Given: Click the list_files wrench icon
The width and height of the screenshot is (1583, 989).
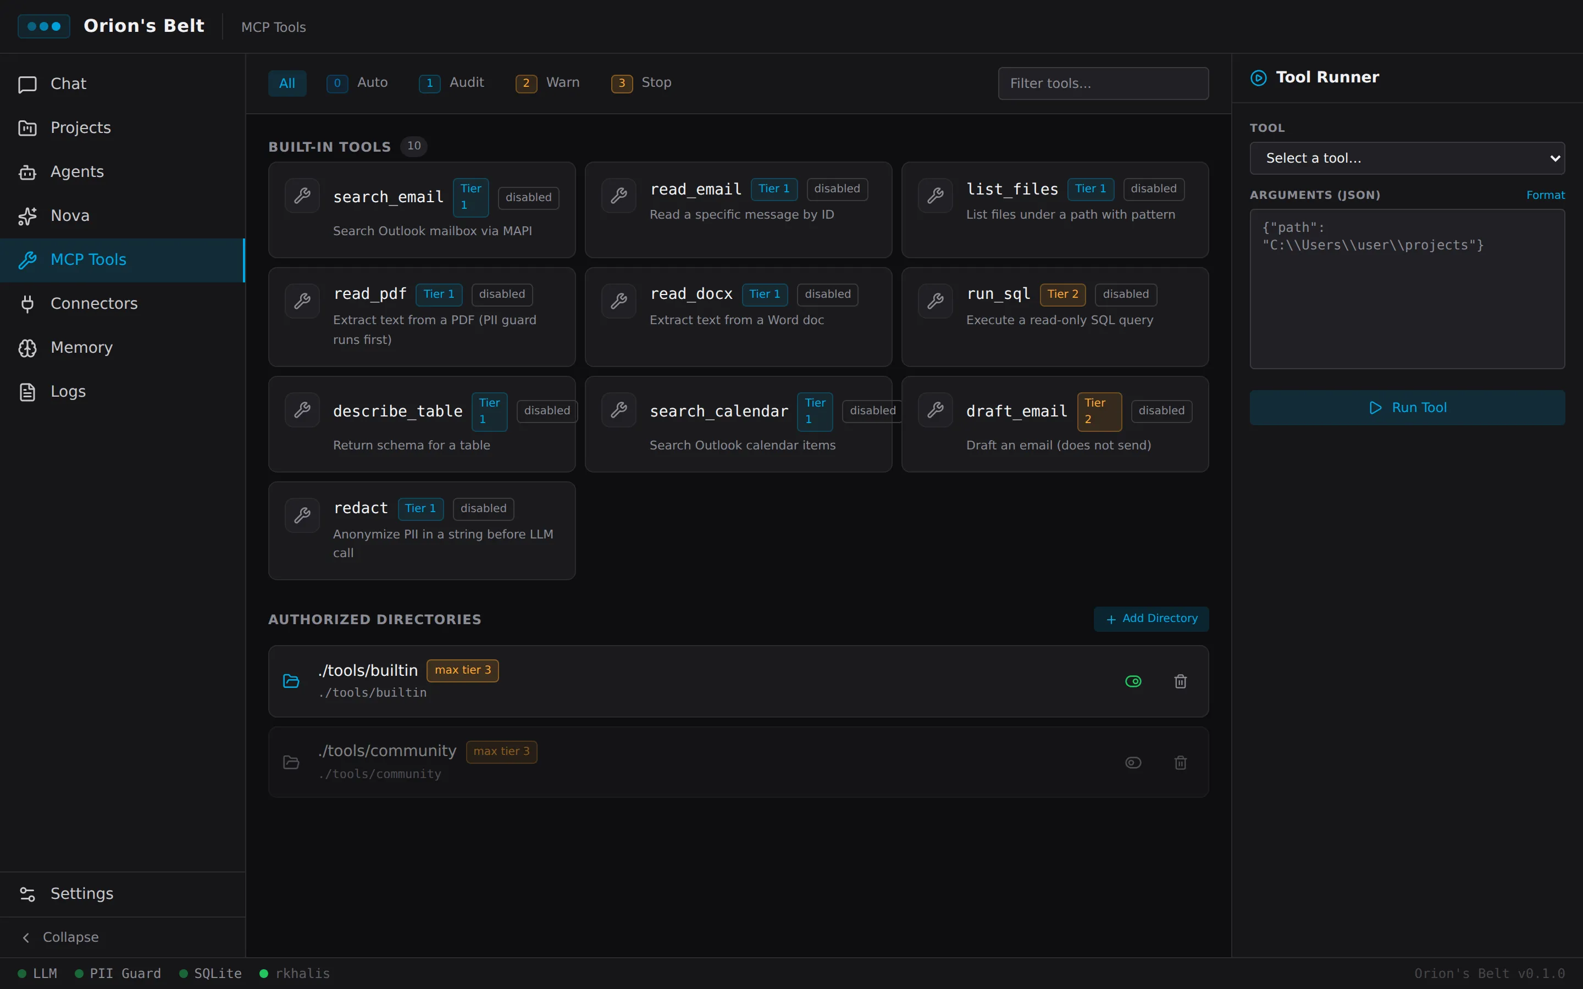Looking at the screenshot, I should point(936,196).
